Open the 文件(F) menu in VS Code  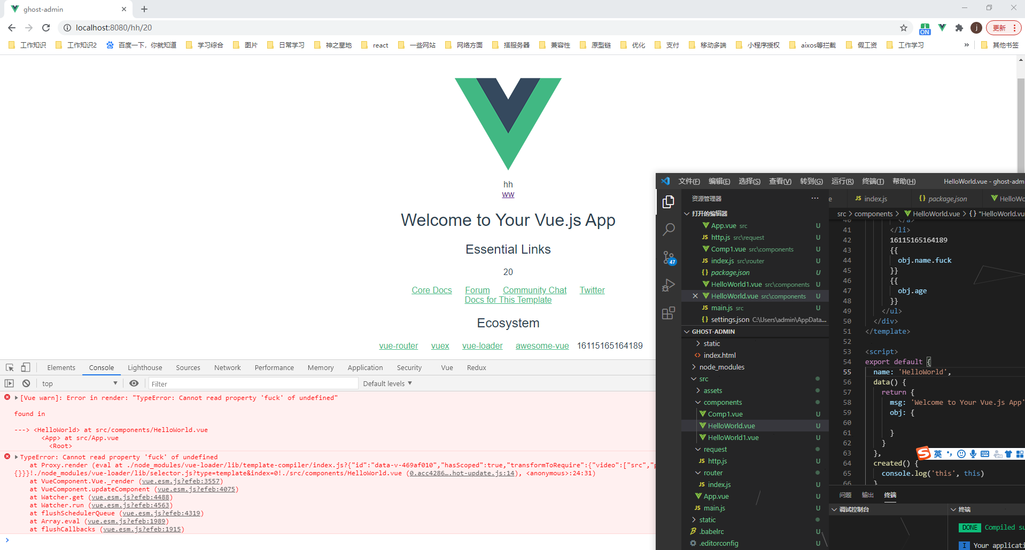coord(689,182)
